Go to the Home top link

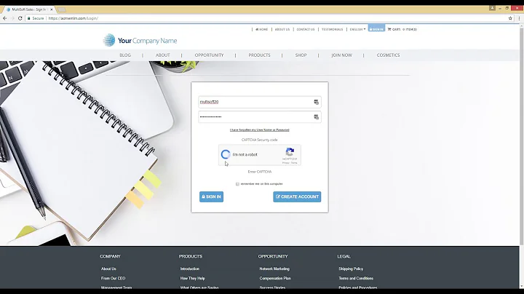coord(262,29)
